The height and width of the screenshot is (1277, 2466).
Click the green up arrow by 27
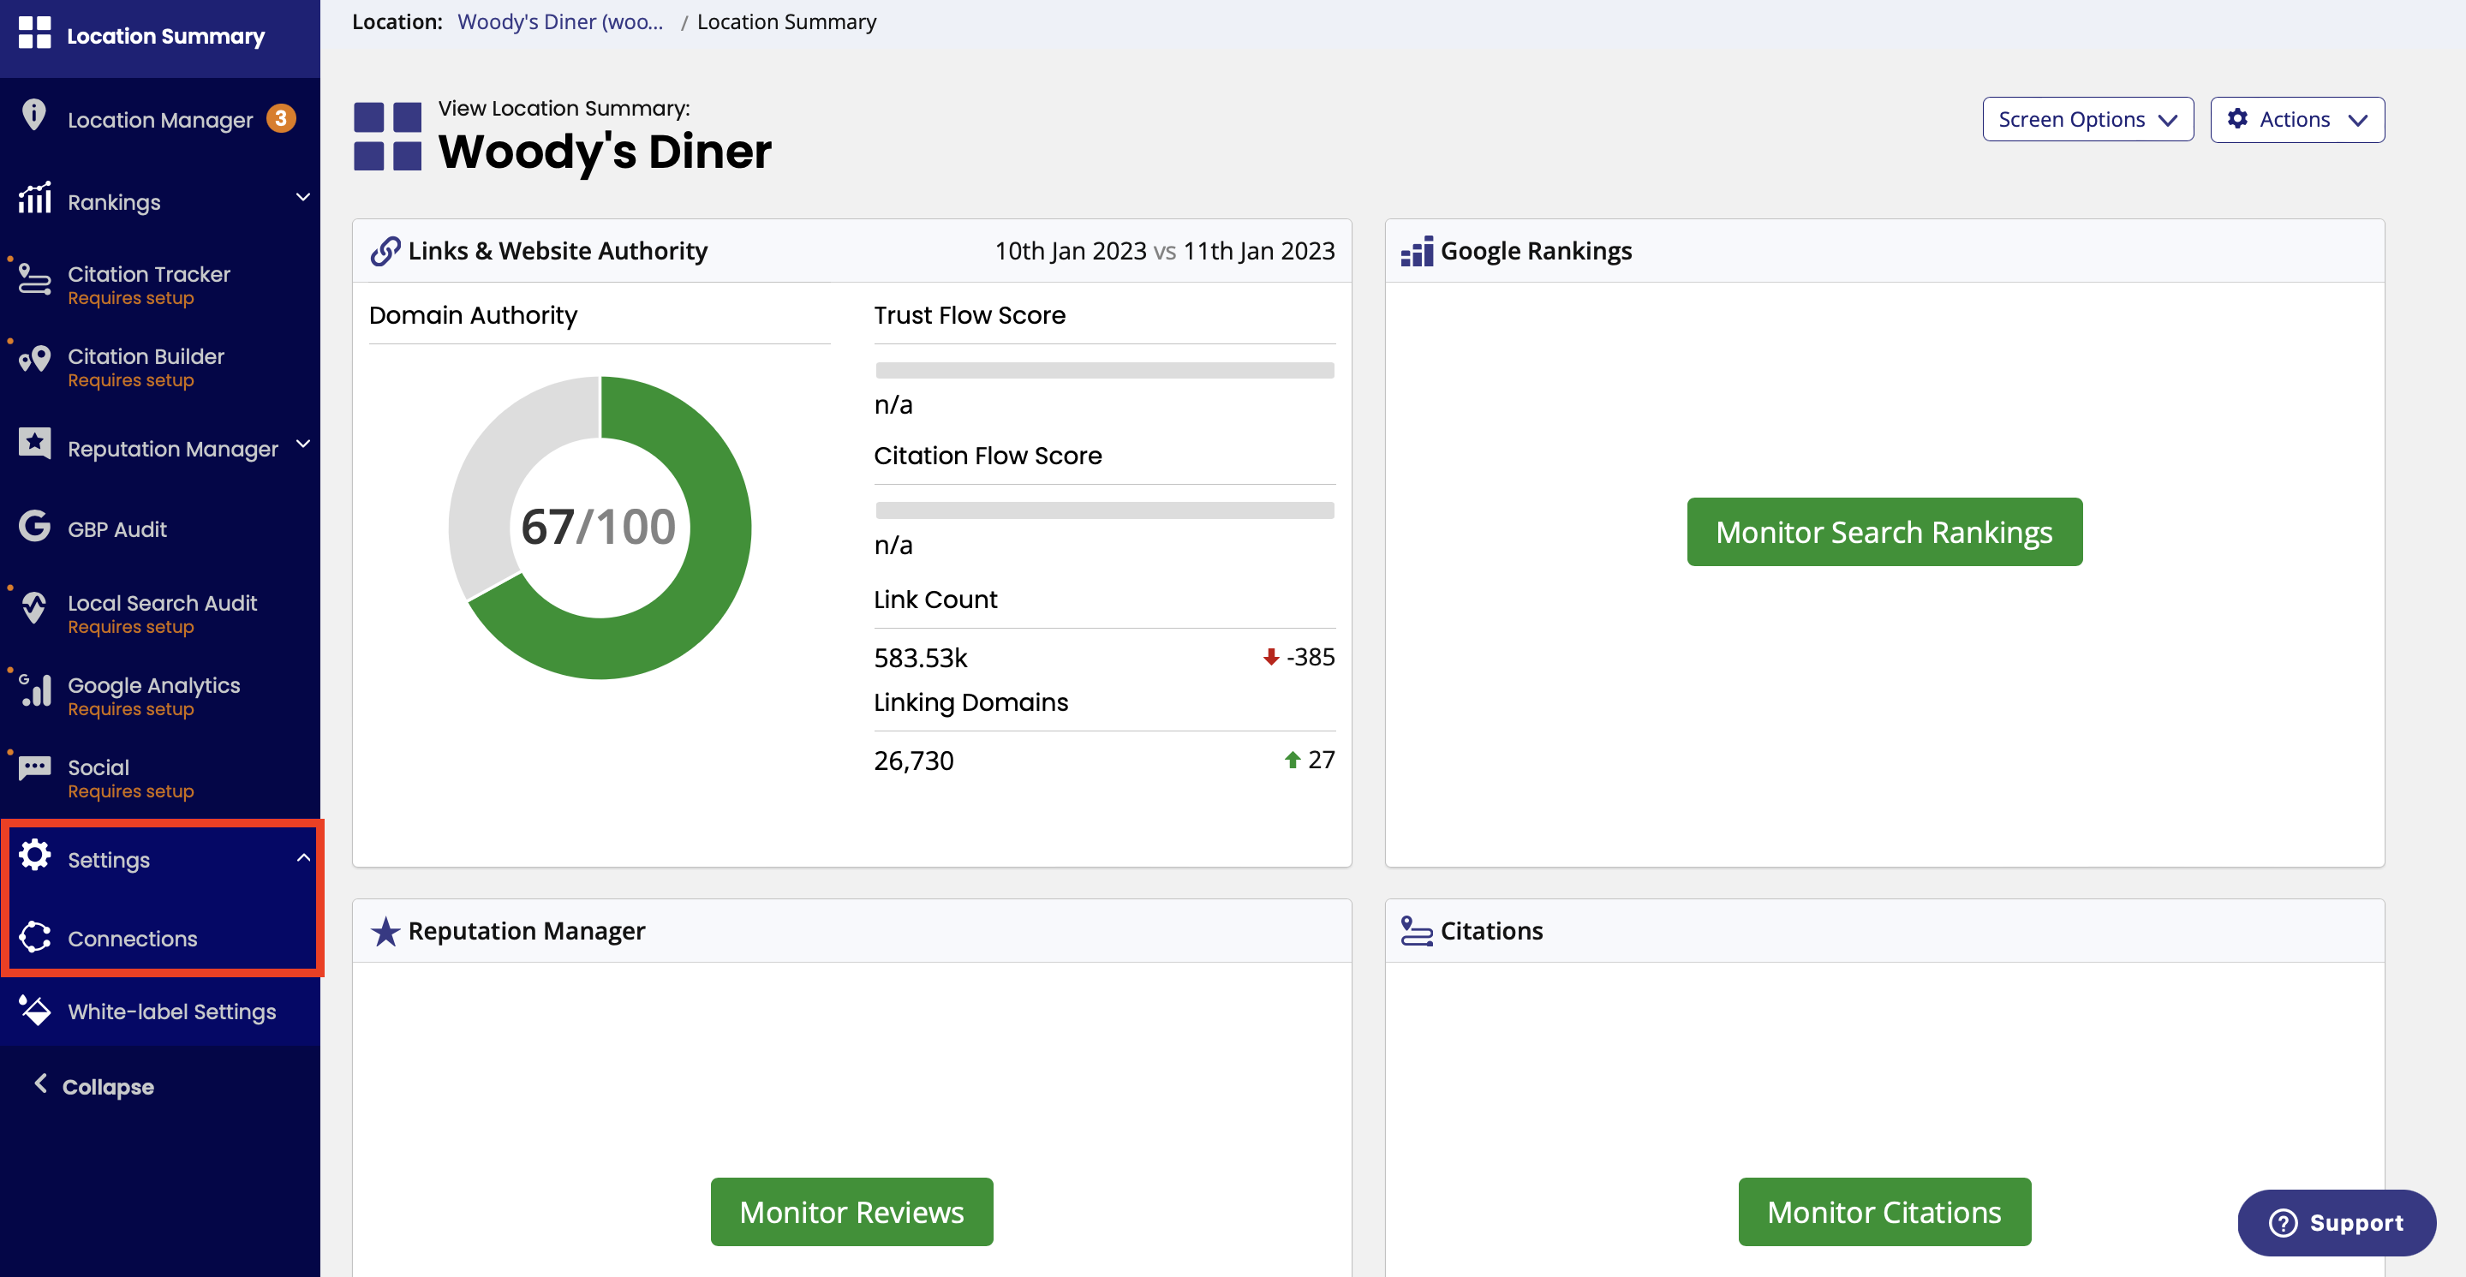tap(1293, 760)
